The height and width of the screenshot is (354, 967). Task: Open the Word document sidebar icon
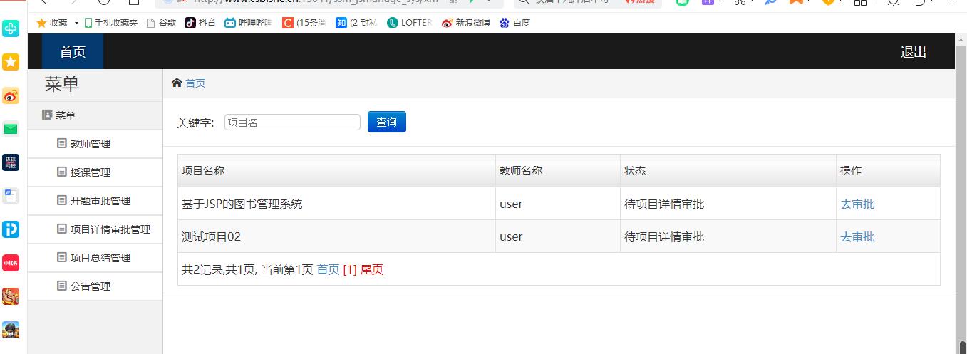click(x=11, y=196)
